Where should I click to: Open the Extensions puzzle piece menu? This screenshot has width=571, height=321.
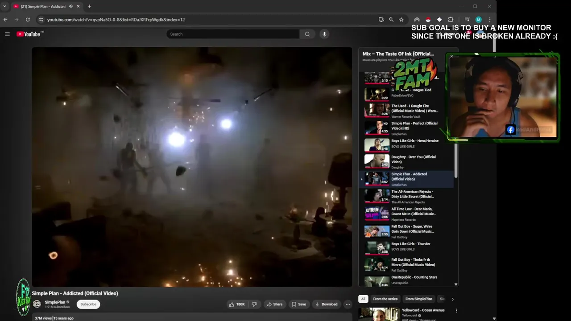click(451, 20)
